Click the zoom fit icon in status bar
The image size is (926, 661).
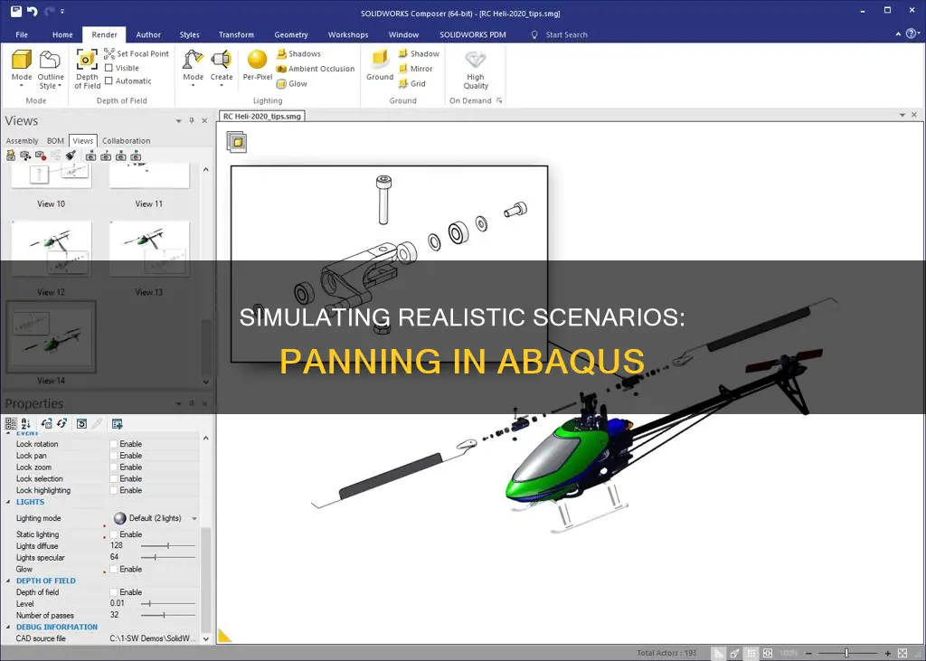click(768, 654)
